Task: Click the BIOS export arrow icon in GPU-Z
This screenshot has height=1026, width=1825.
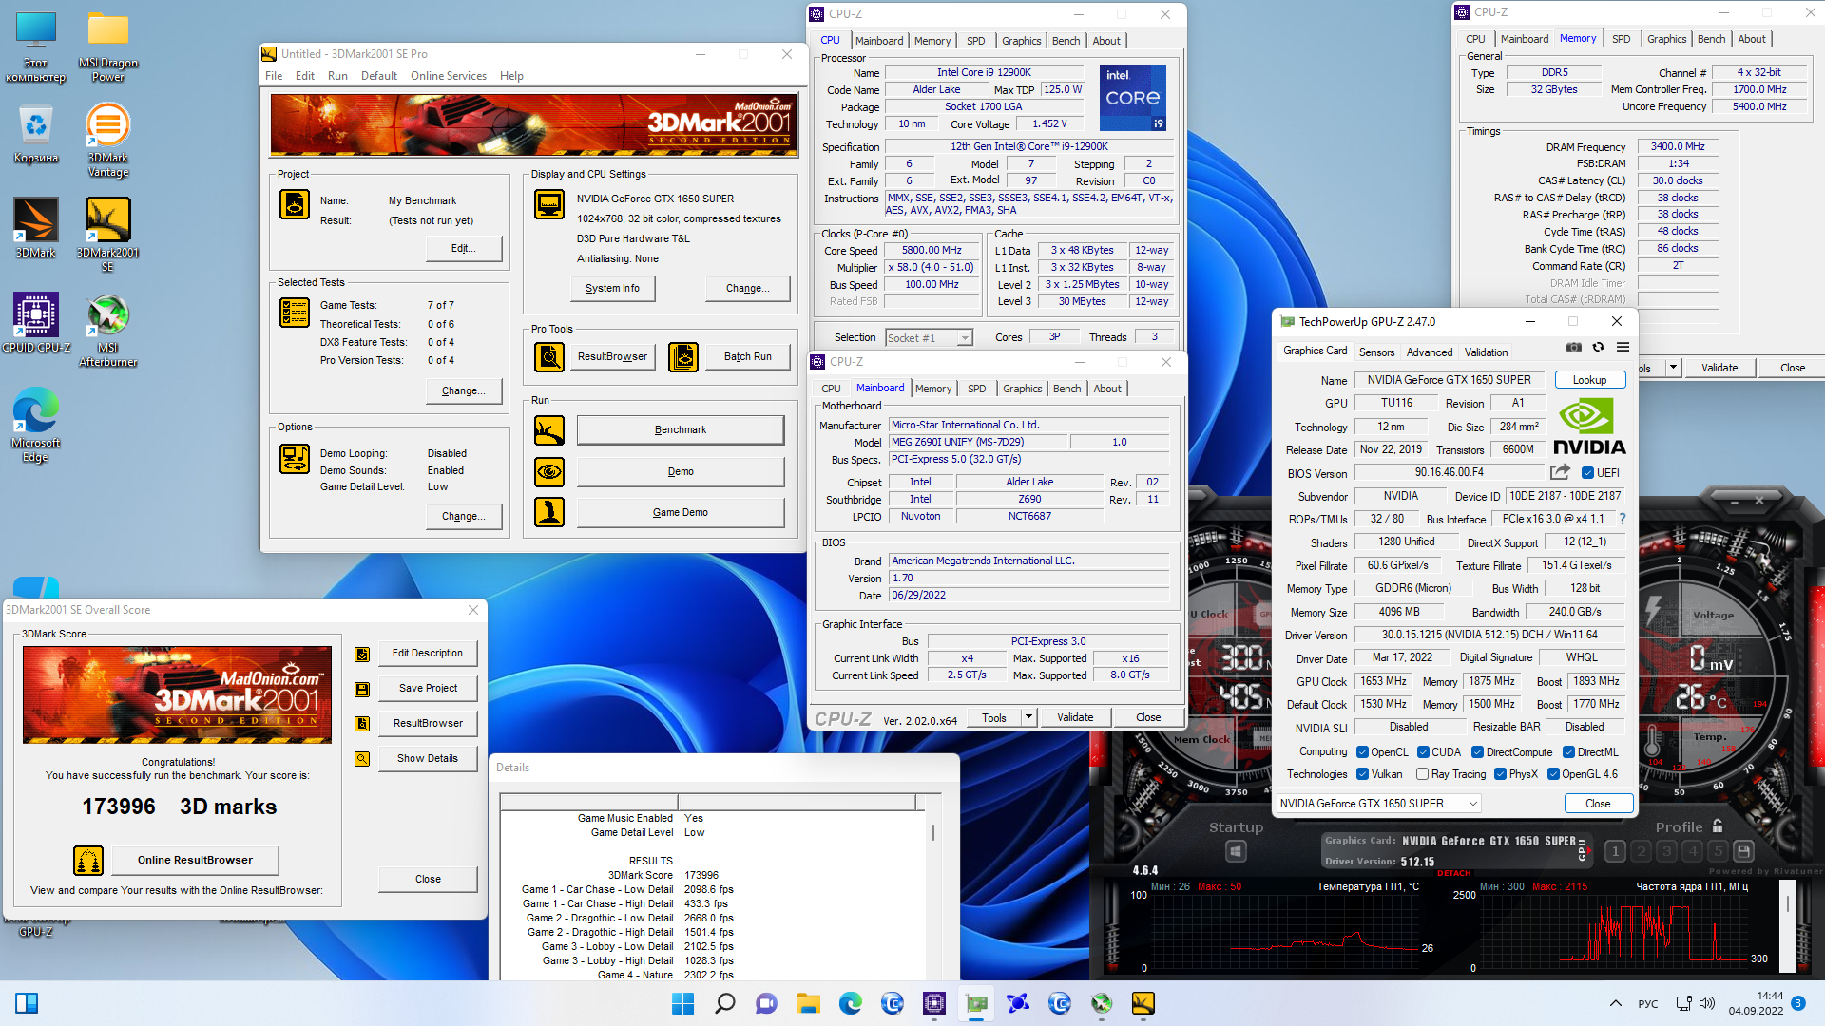Action: coord(1560,472)
